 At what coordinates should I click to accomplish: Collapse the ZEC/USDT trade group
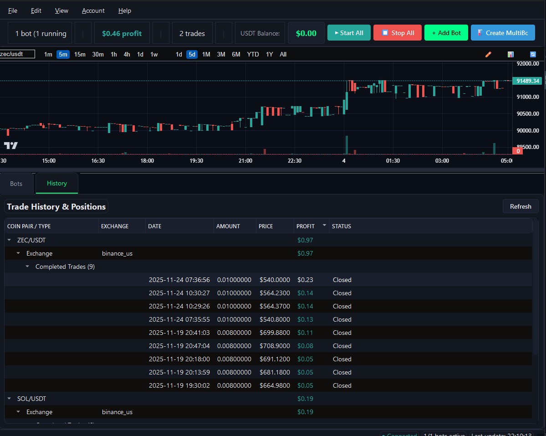(9, 240)
